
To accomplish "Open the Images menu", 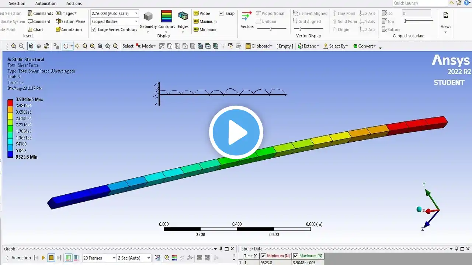I will tap(66, 14).
